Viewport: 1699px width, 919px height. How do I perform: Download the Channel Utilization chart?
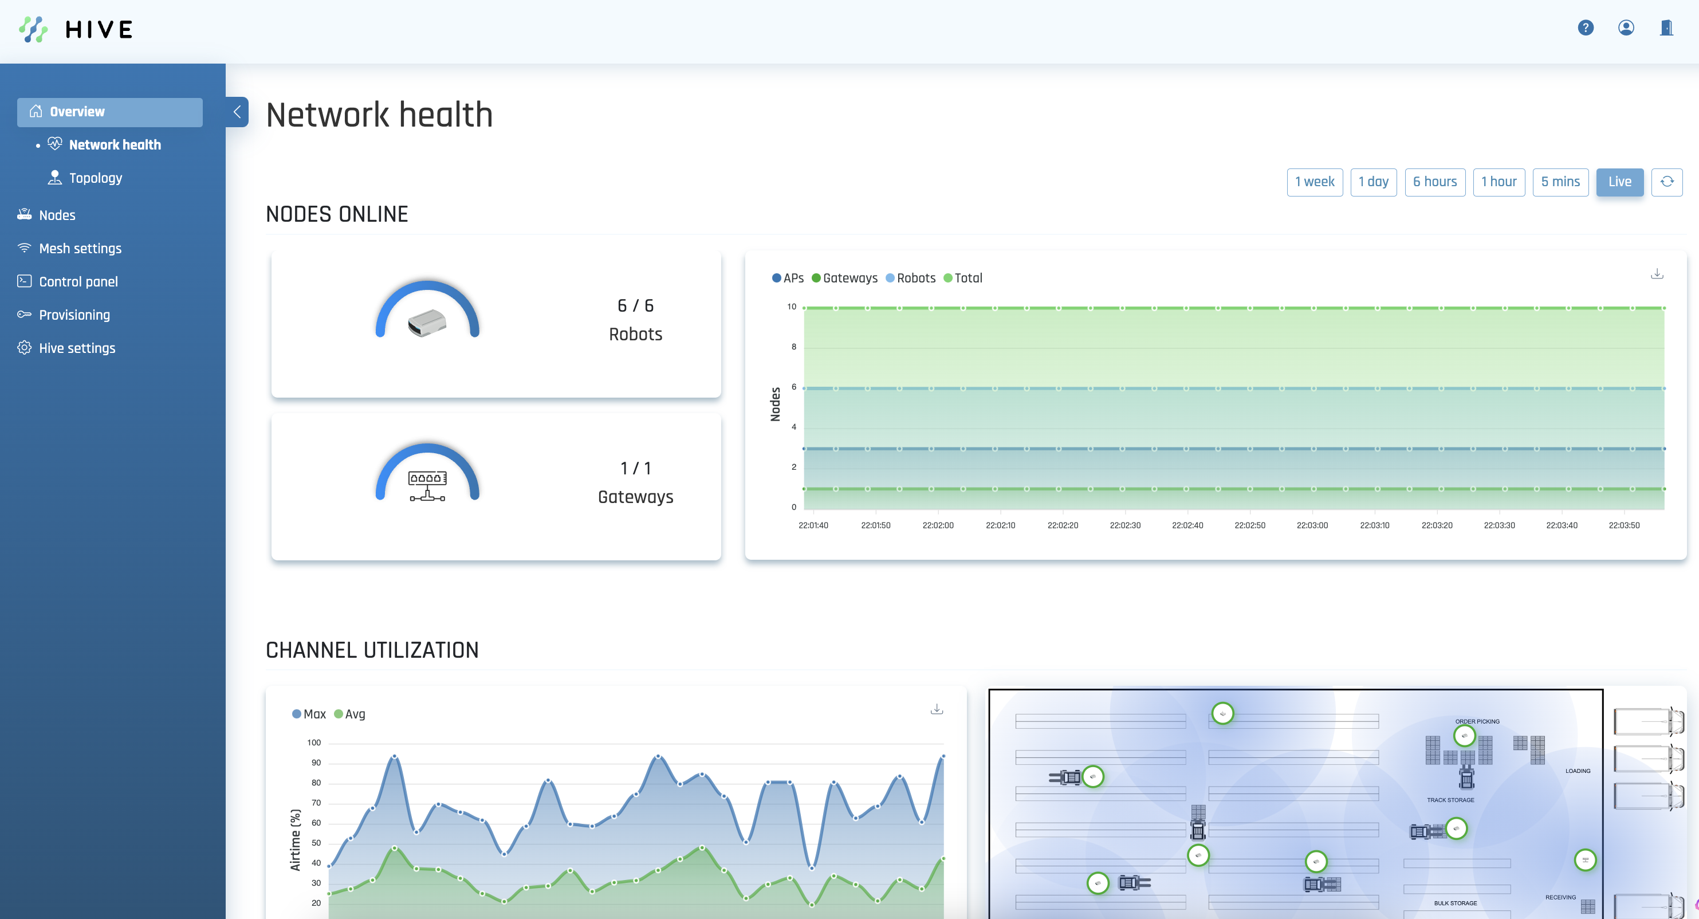(x=937, y=709)
